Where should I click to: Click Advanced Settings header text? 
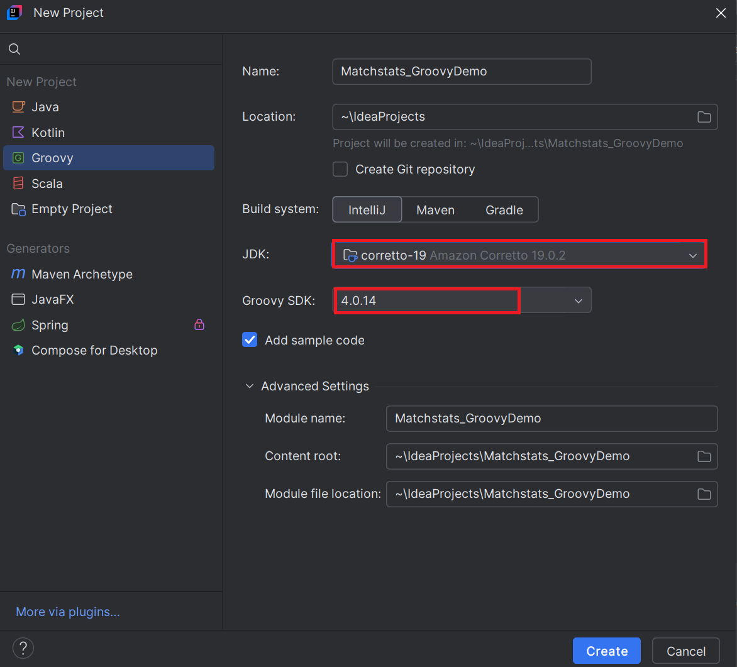point(315,386)
